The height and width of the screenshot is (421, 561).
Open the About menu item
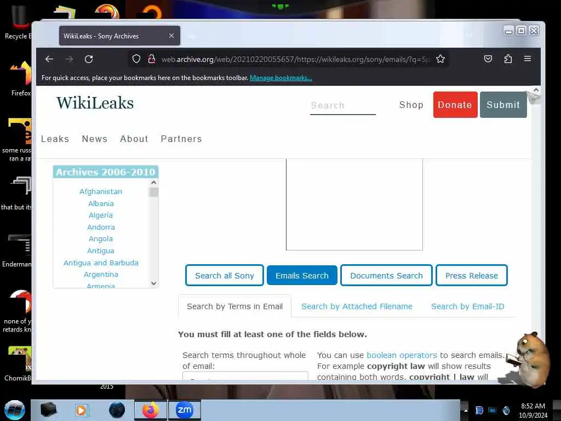134,139
